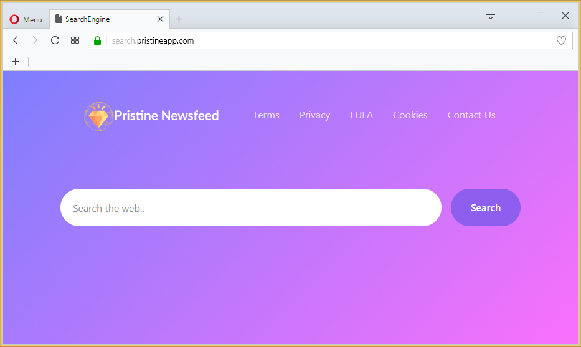581x347 pixels.
Task: Click the forward navigation arrow
Action: 35,40
